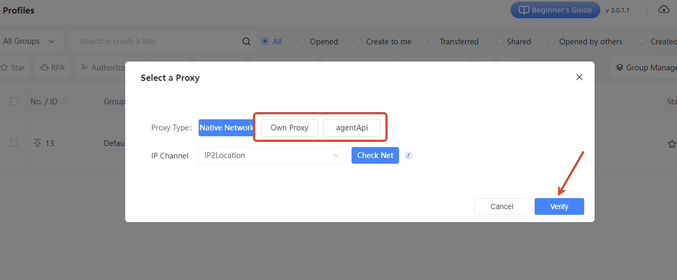Tick the checkbox for profile 13
677x280 pixels.
(x=14, y=143)
